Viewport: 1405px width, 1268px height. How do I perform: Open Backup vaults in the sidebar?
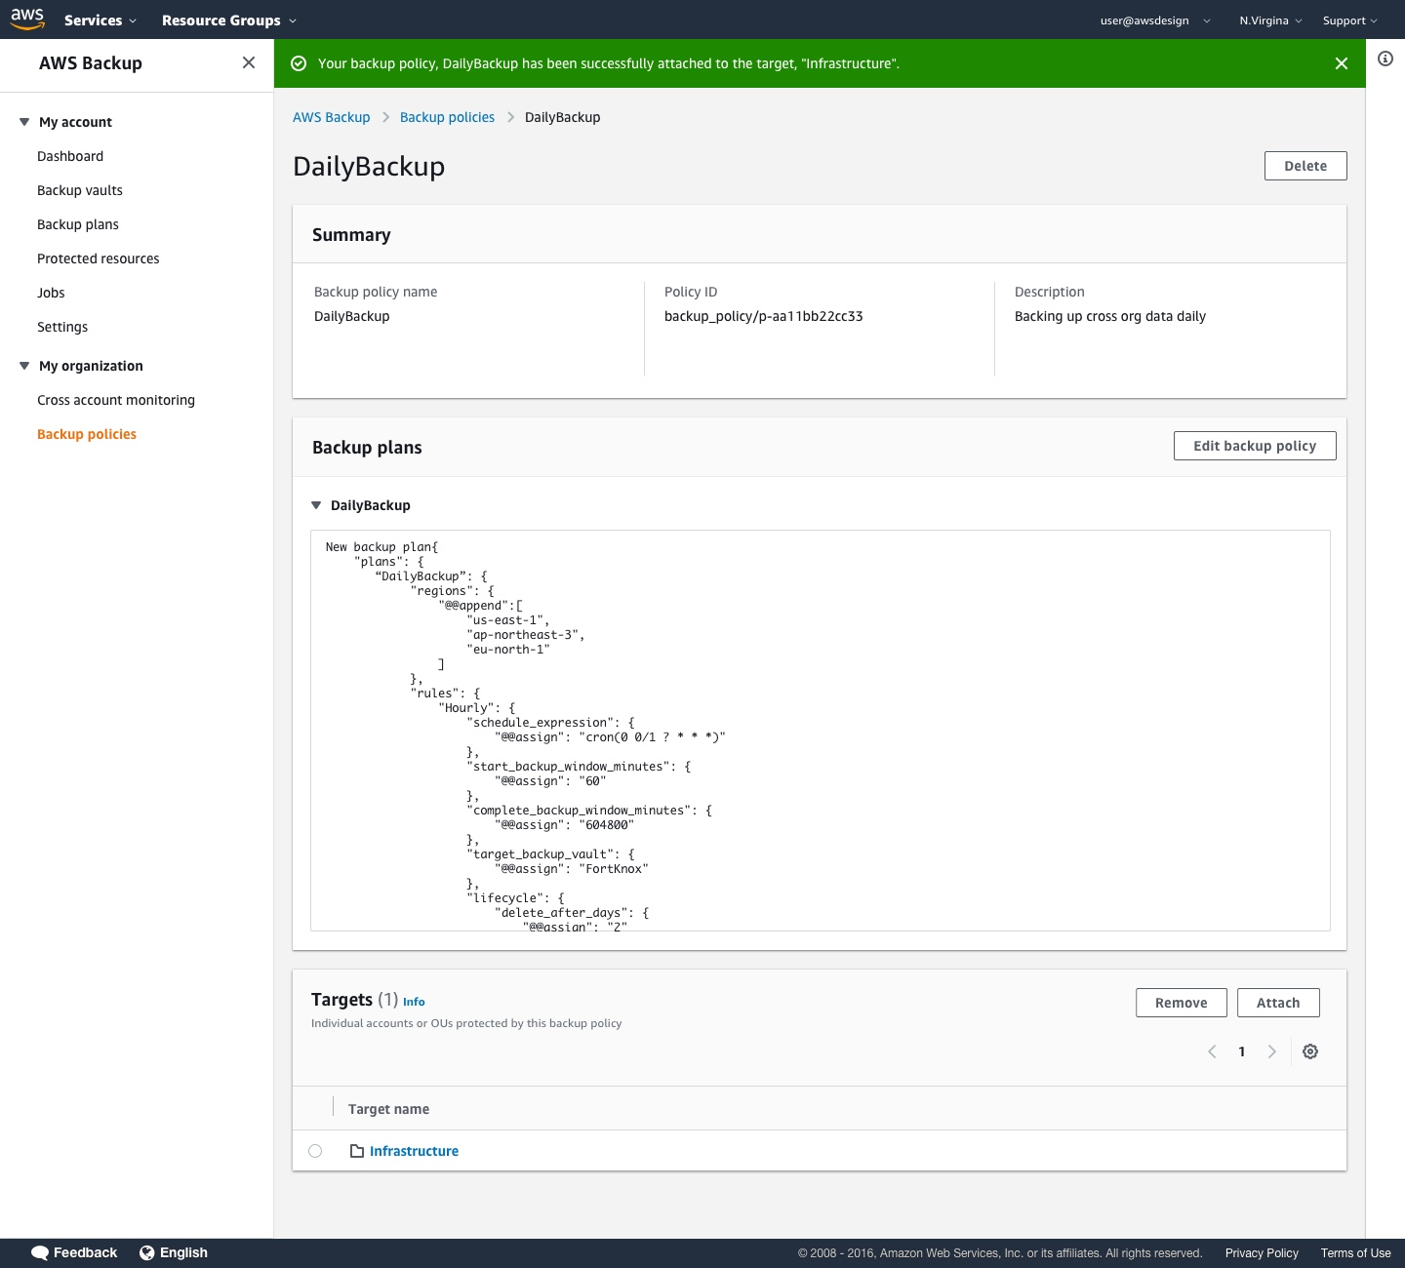[x=80, y=190]
